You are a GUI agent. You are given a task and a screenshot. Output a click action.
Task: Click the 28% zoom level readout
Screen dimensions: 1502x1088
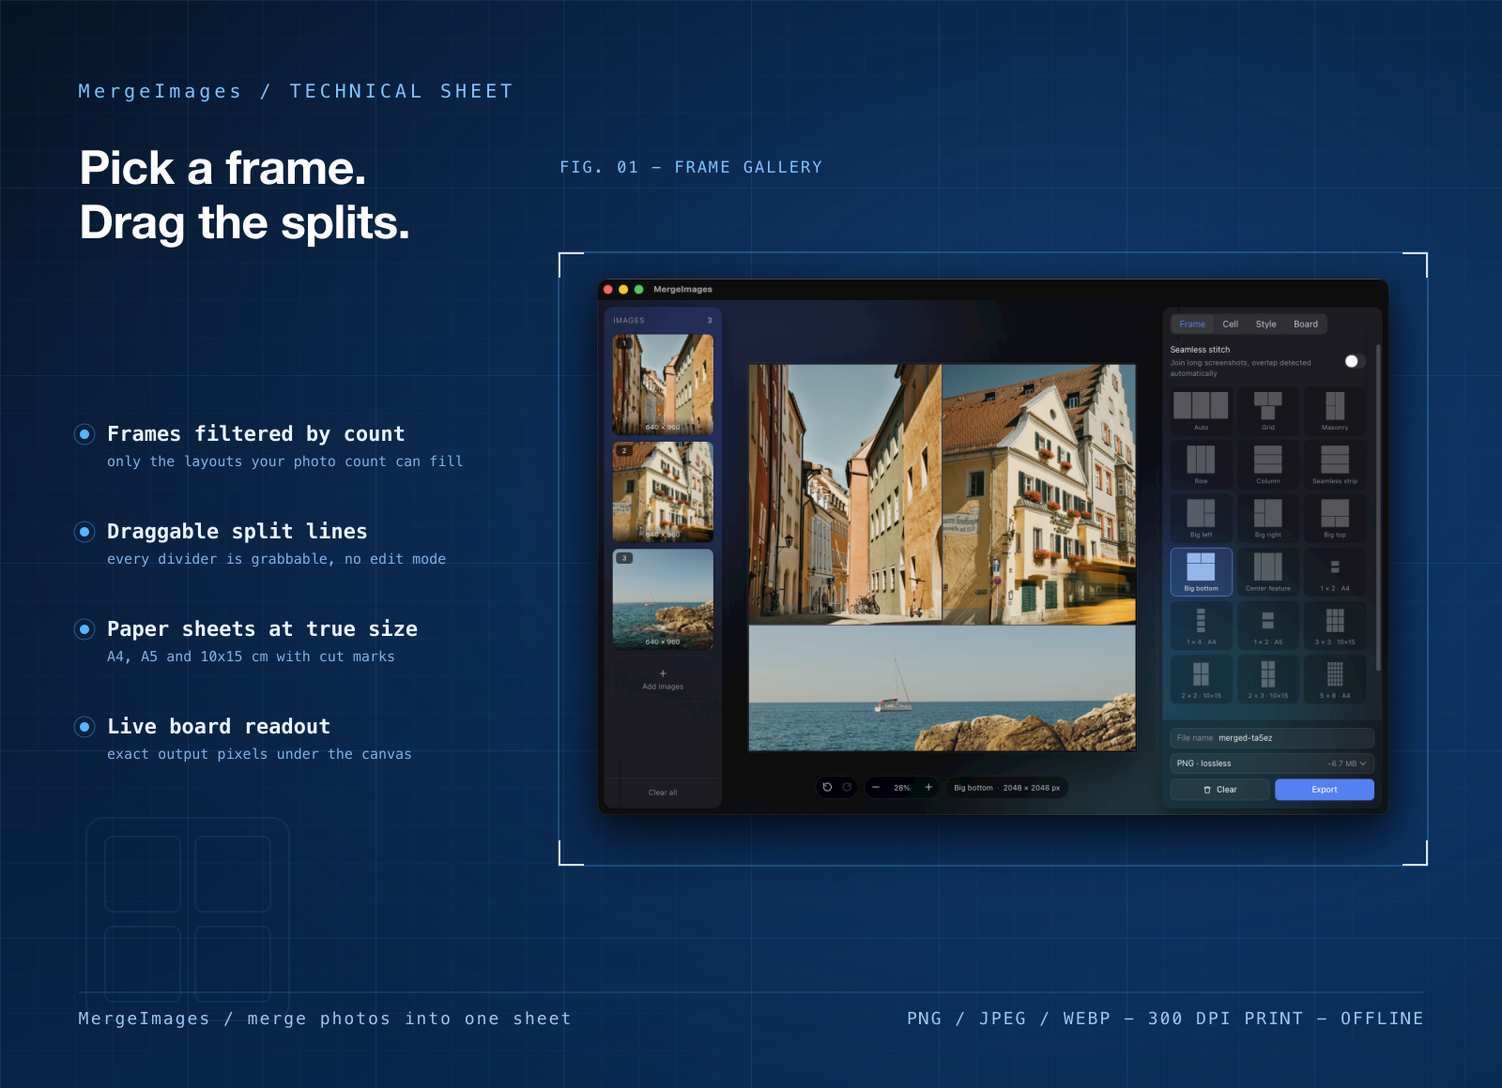902,788
